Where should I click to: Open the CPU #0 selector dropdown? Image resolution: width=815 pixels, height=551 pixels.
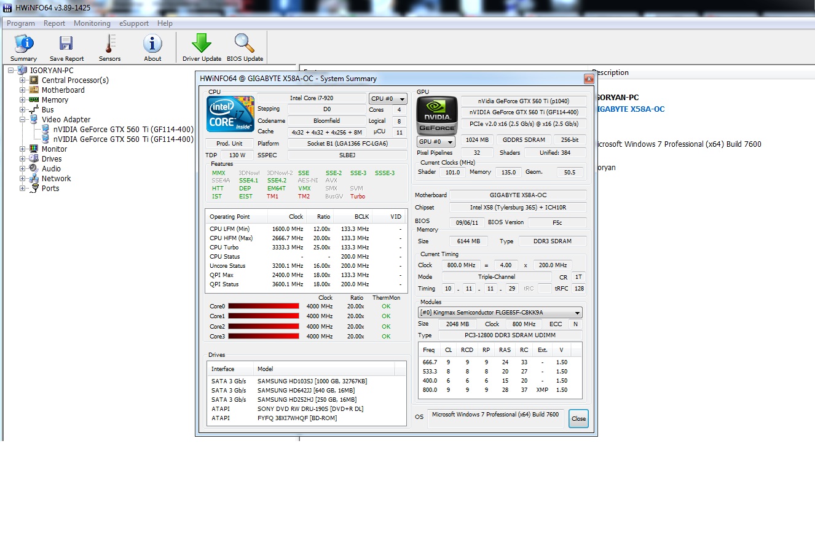click(x=388, y=98)
